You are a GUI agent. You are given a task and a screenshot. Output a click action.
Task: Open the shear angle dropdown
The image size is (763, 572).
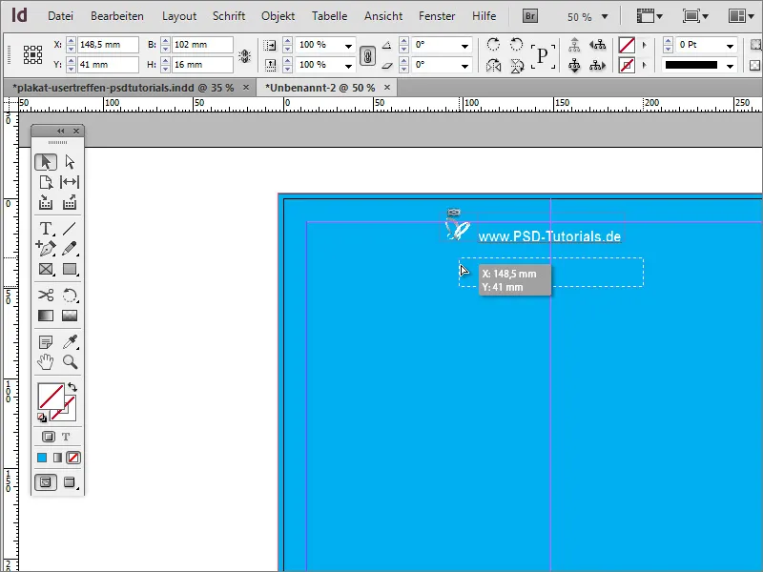[464, 65]
